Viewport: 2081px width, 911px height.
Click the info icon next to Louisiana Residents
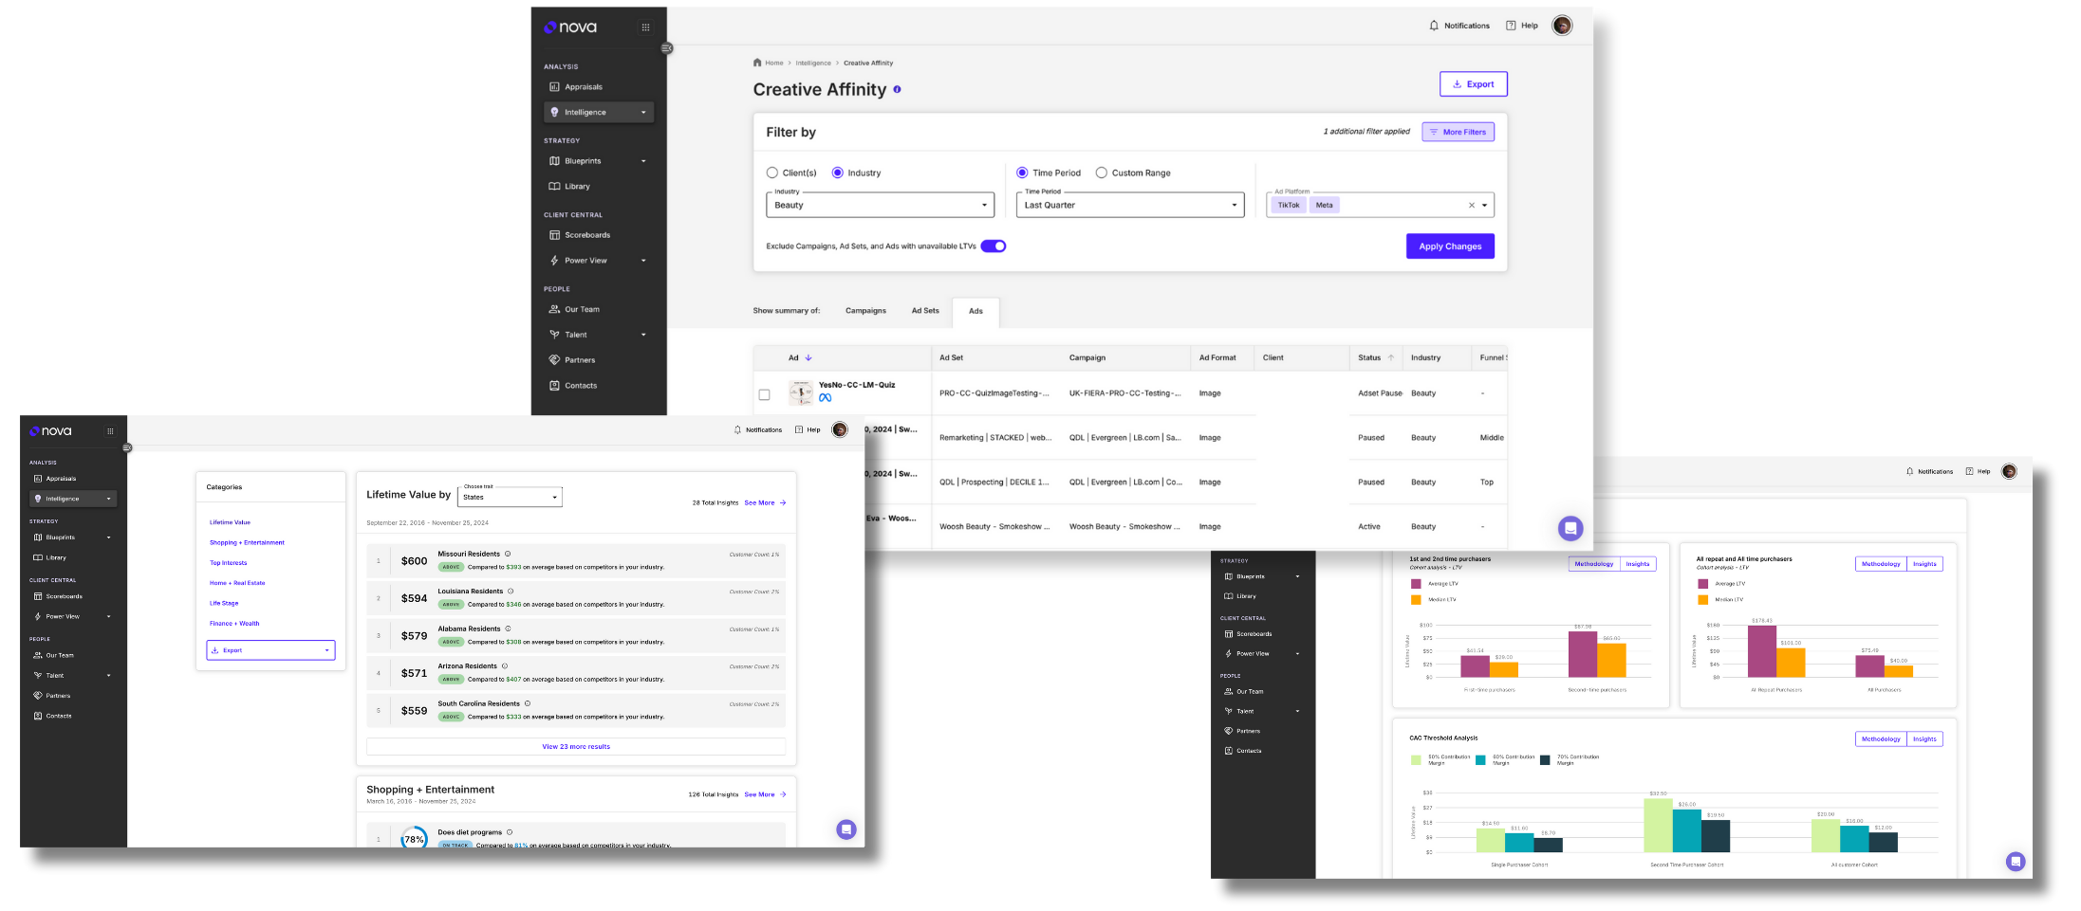pos(511,592)
